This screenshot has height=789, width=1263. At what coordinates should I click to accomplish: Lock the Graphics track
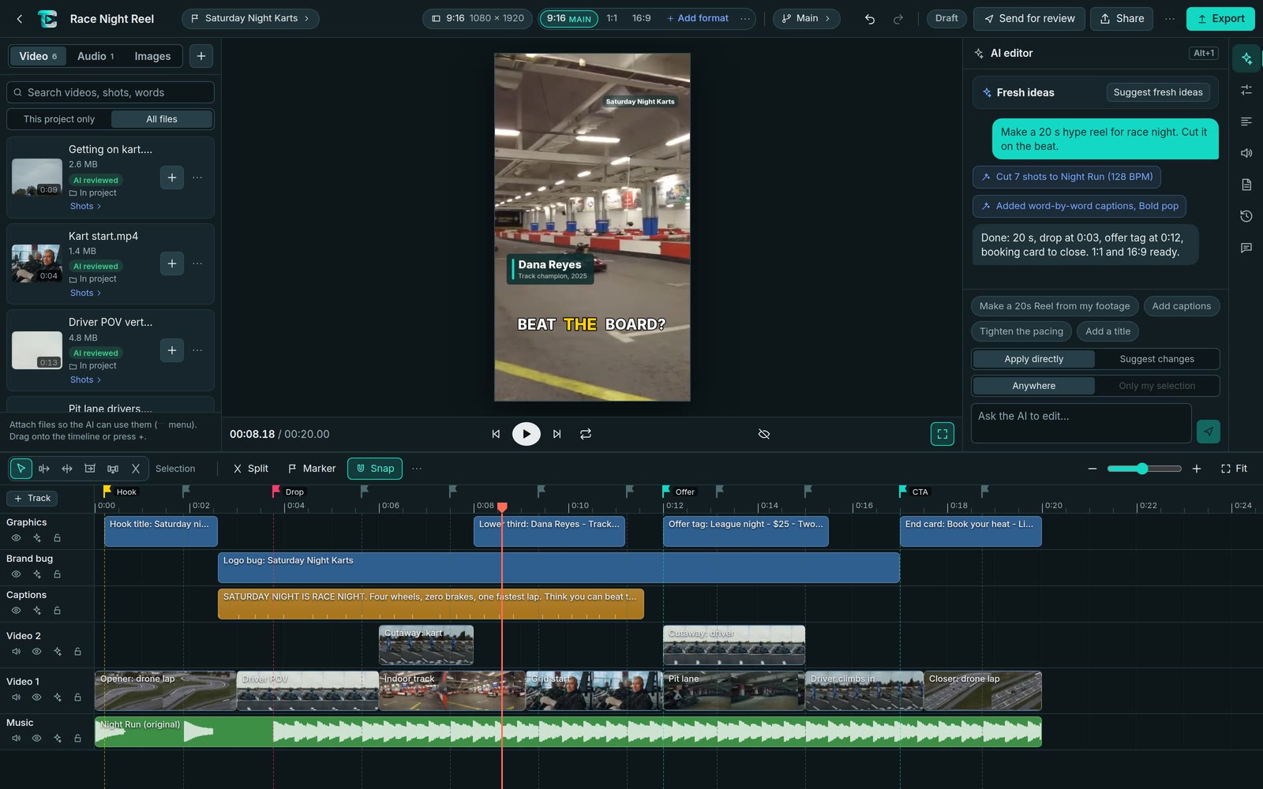coord(57,538)
